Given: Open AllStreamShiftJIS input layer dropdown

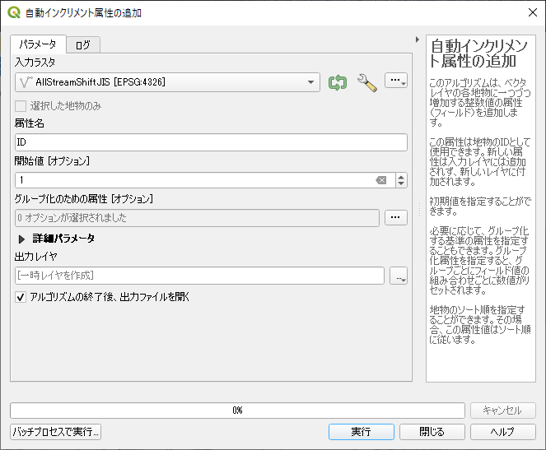Looking at the screenshot, I should click(x=167, y=82).
